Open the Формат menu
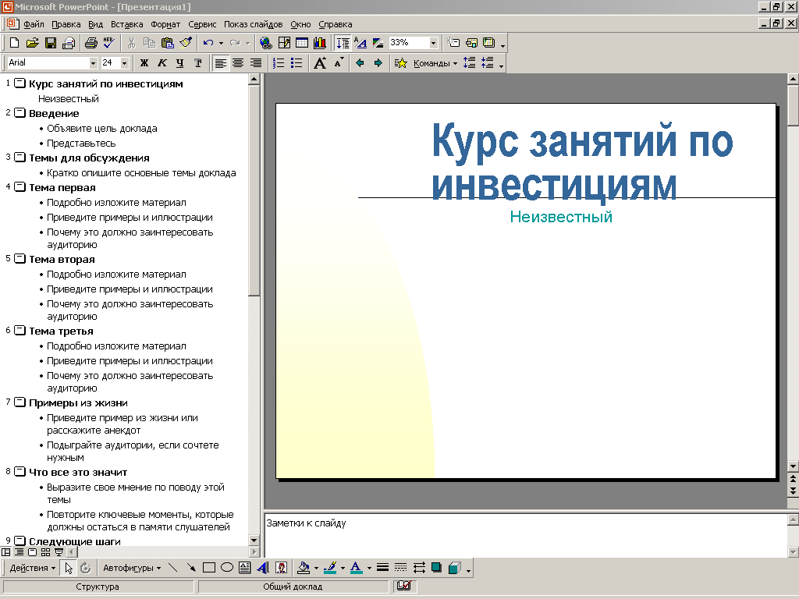 (165, 24)
